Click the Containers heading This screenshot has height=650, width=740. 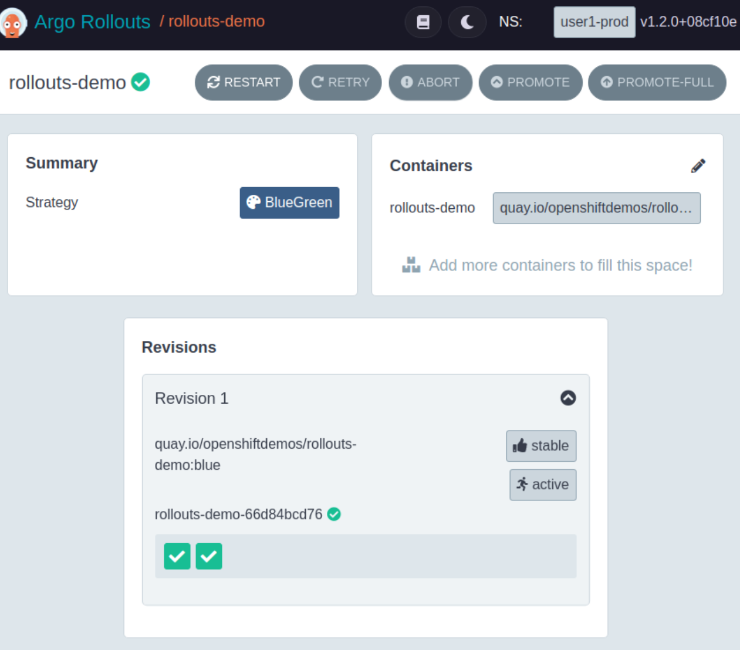[x=431, y=166]
